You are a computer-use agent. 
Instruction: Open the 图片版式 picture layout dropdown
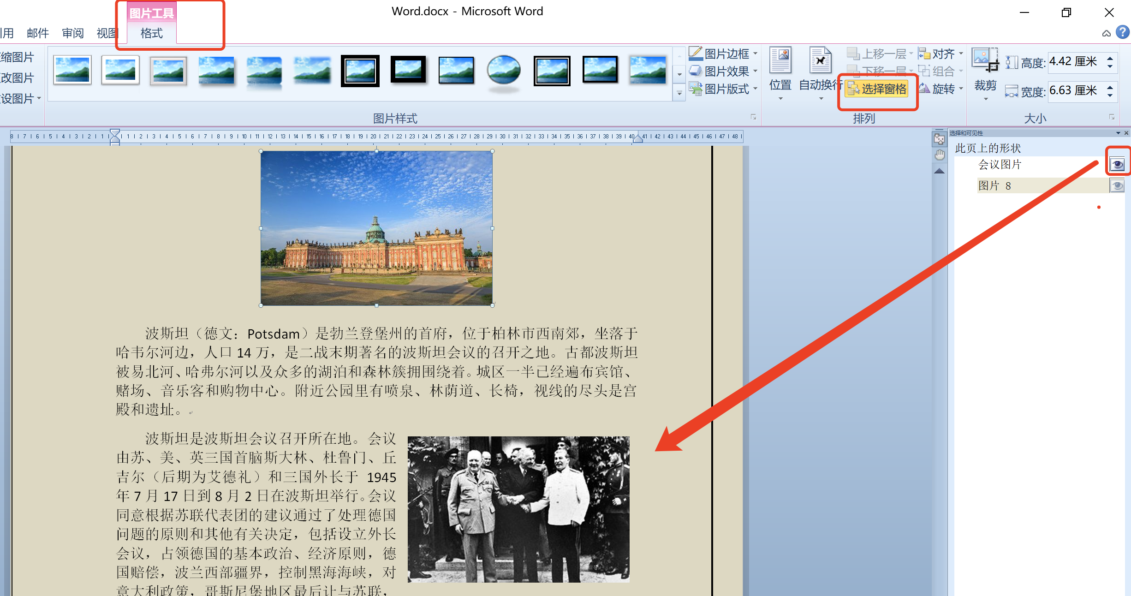pos(726,89)
